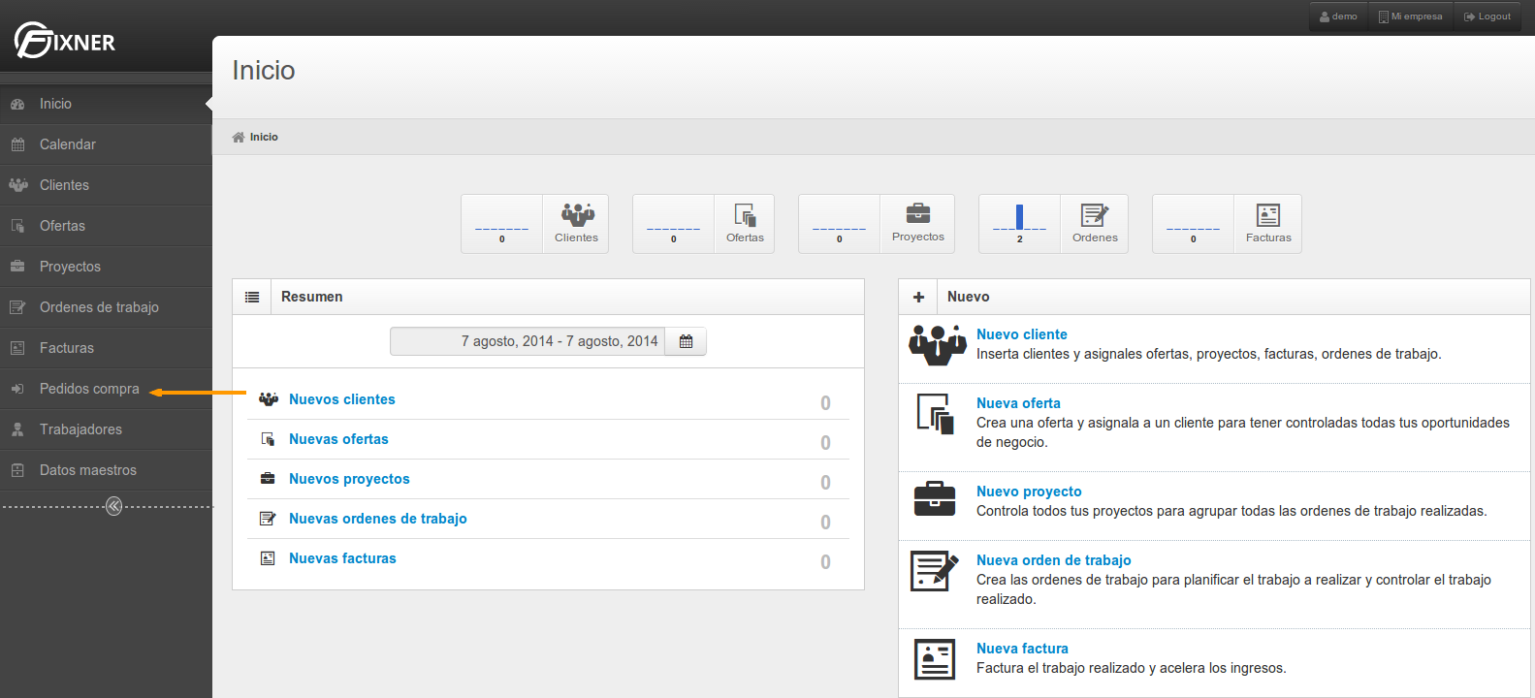Screen dimensions: 1535x698
Task: Click the Nueva orden de trabajo icon
Action: (935, 570)
